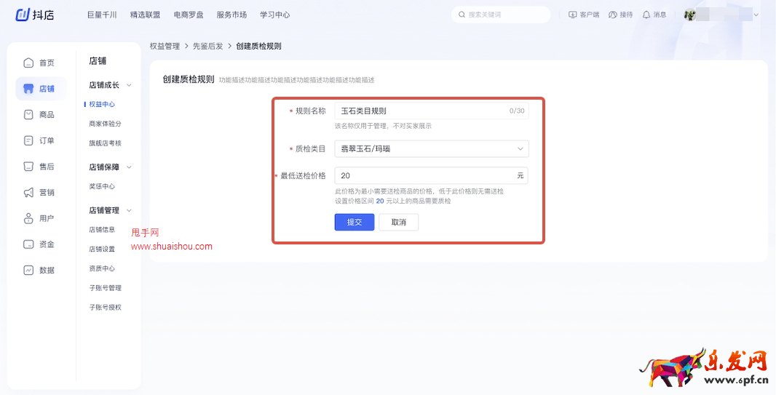Click the 接待 reception icon
776x395 pixels.
tap(613, 15)
